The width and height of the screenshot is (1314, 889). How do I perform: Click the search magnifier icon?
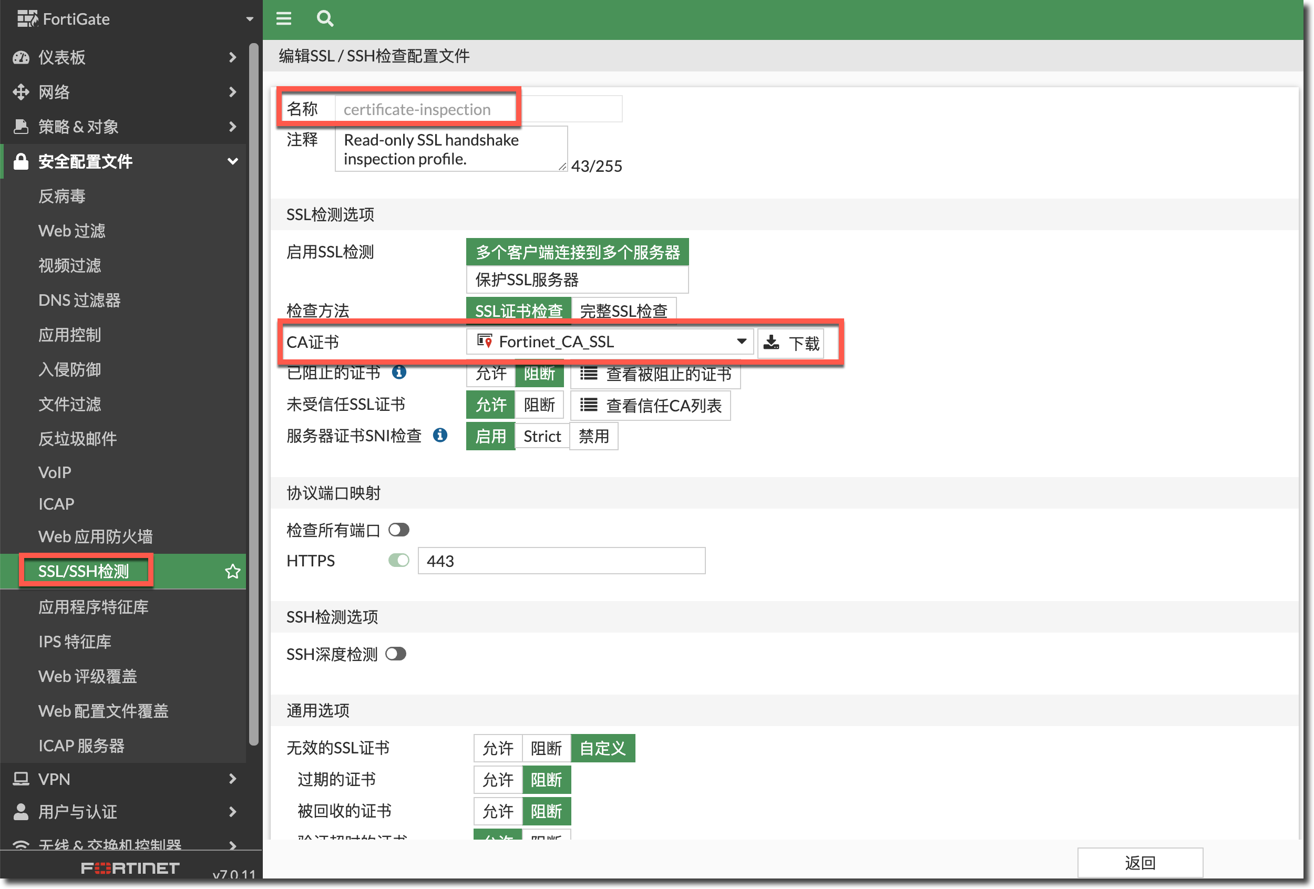(x=324, y=18)
